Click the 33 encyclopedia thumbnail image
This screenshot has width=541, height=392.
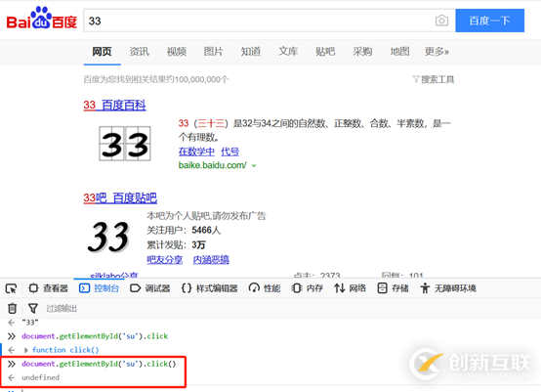tap(125, 144)
